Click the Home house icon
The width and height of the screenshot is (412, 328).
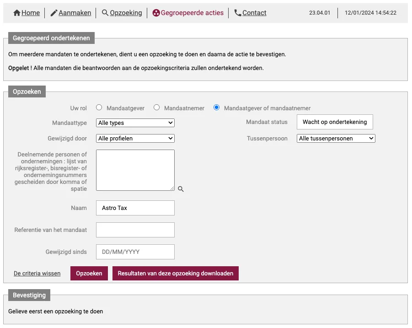click(17, 13)
